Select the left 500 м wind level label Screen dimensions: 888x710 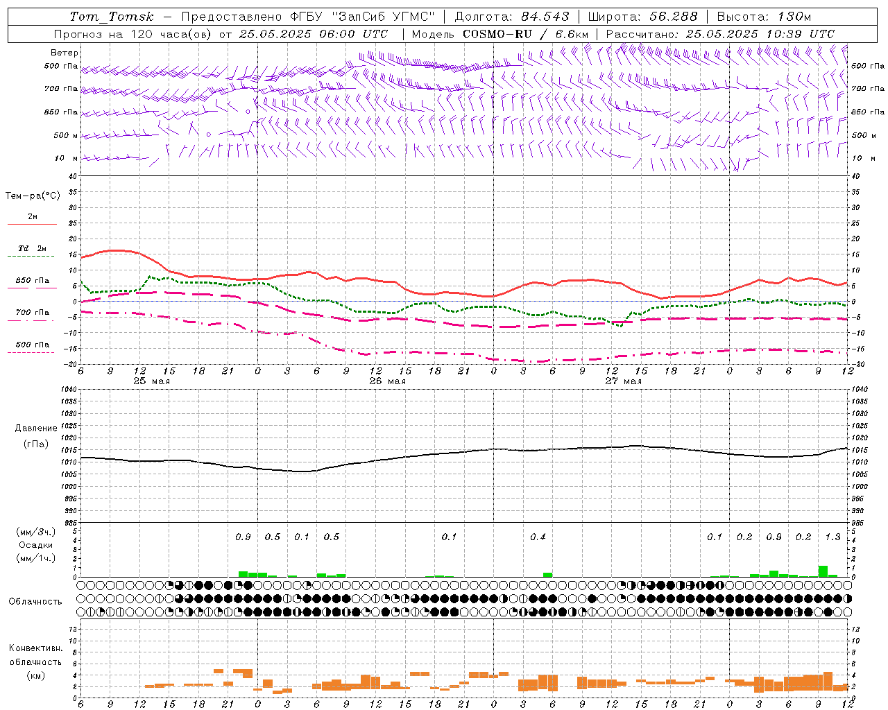67,135
